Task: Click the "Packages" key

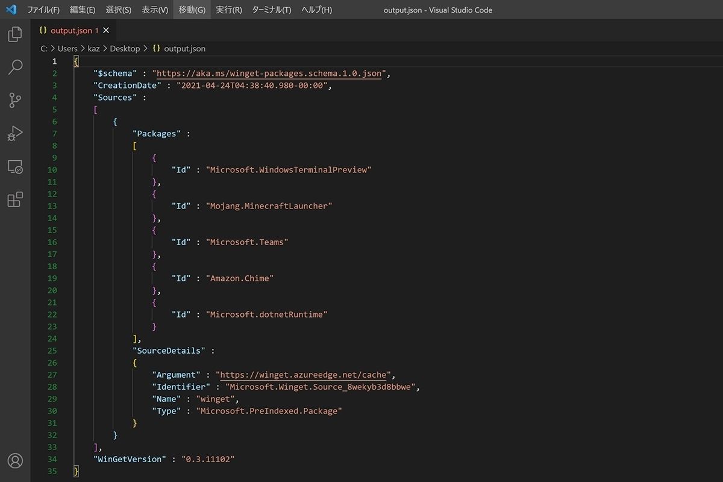Action: (157, 134)
